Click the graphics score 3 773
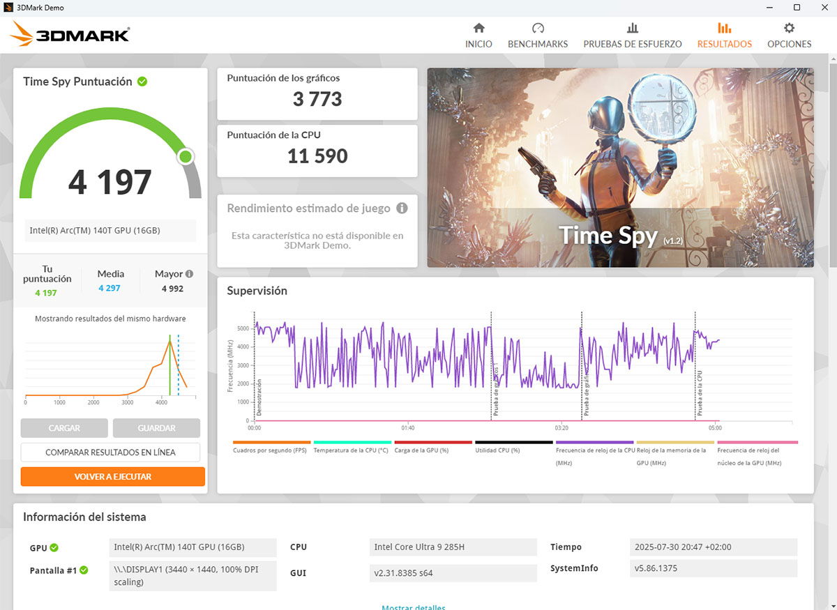The image size is (837, 610). click(x=317, y=99)
